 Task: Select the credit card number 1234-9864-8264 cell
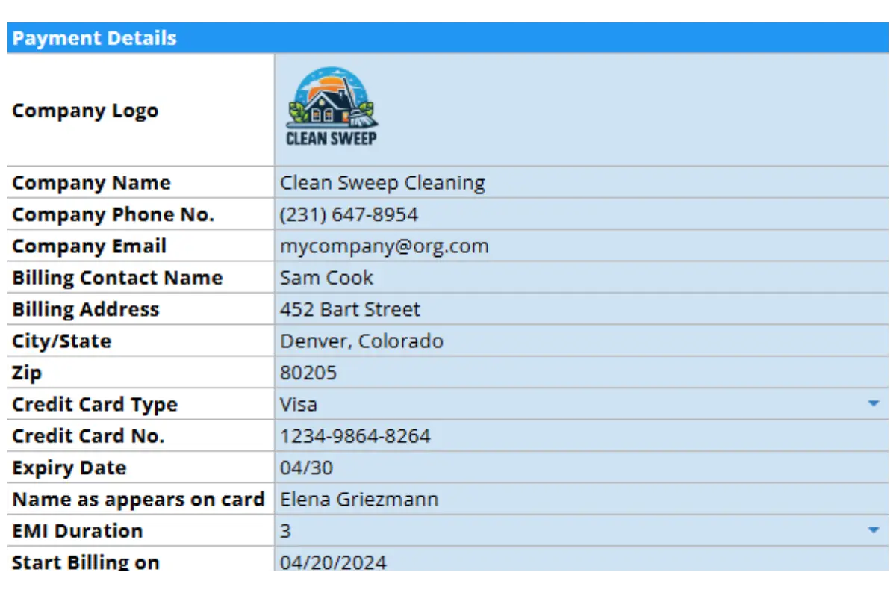355,436
